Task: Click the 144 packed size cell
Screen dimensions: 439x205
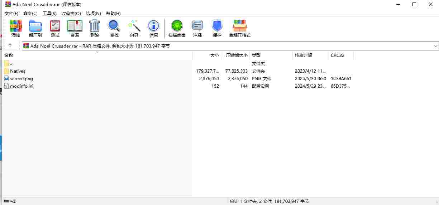Action: point(244,86)
